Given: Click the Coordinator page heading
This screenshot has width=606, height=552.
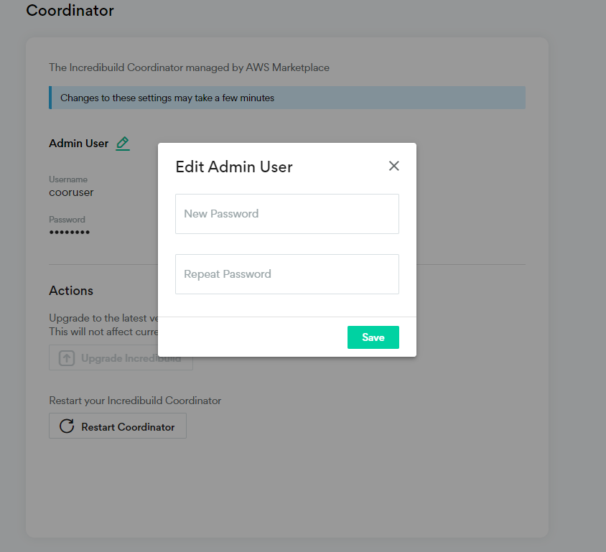Looking at the screenshot, I should click(x=70, y=11).
